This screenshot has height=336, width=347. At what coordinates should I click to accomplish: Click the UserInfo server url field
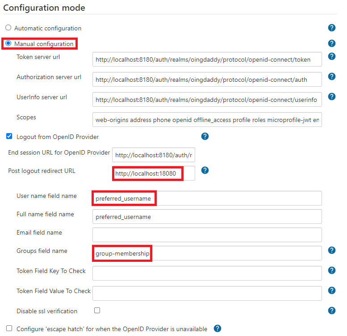pos(207,100)
